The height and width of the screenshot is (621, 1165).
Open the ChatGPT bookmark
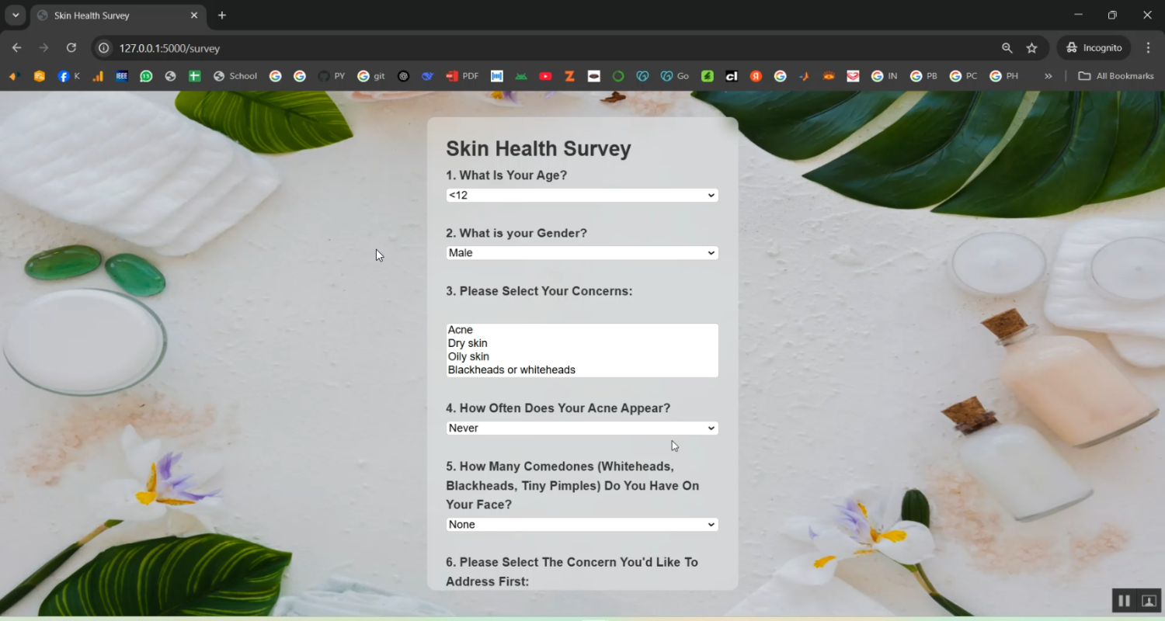pos(403,76)
